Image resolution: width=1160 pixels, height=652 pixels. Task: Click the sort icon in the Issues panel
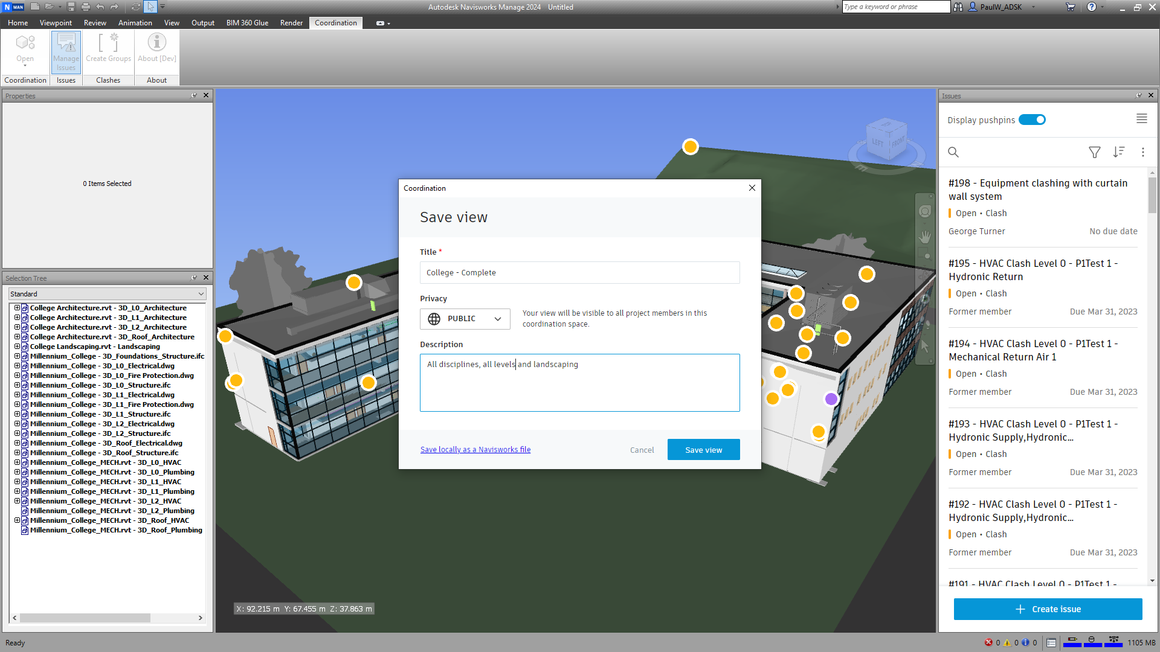coord(1118,152)
